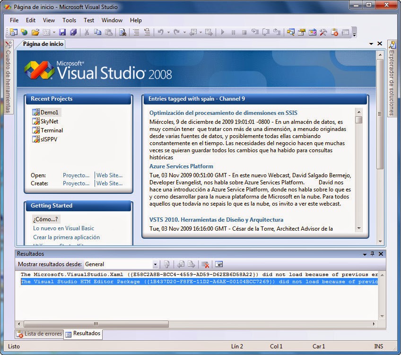Click the Error List clipboard toolbar icon
The width and height of the screenshot is (401, 355).
pos(334,32)
